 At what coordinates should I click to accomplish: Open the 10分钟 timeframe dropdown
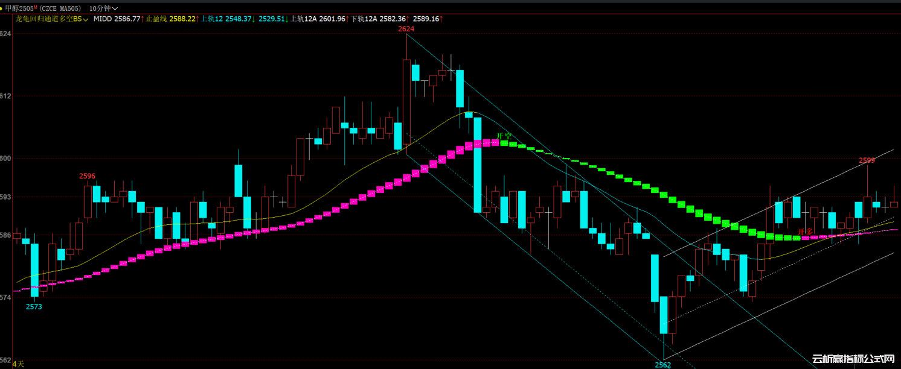[103, 8]
